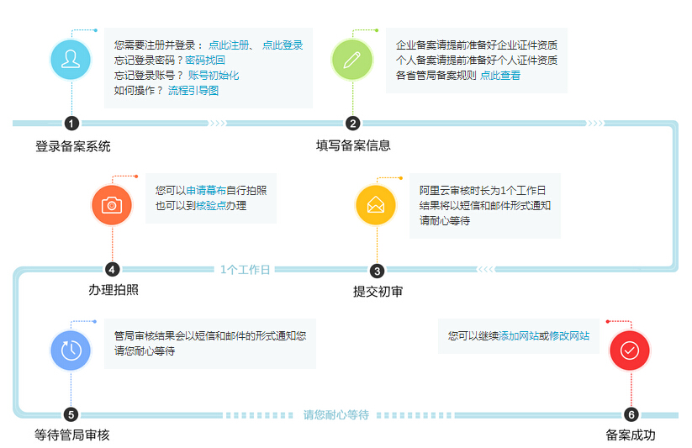Follow the 密码找回 password recovery link

[205, 60]
